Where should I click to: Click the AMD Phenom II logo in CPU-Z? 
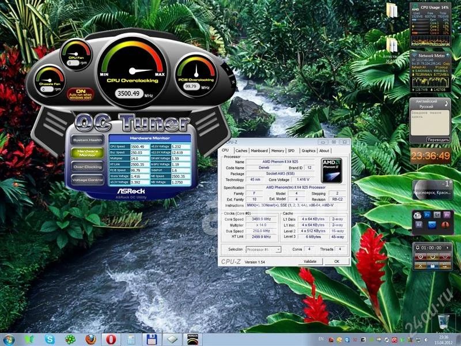click(x=332, y=170)
